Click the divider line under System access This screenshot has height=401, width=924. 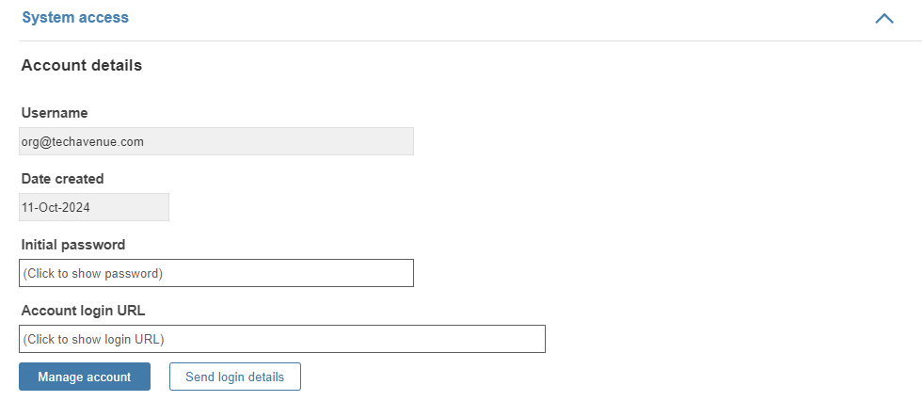click(470, 40)
